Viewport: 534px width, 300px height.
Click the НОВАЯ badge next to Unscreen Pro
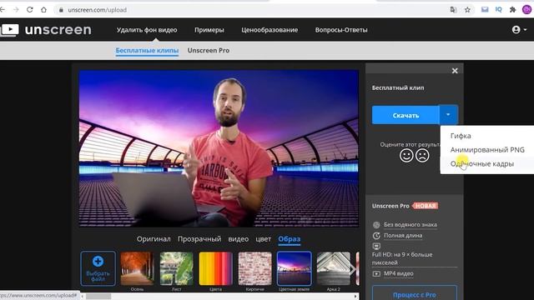coord(425,206)
